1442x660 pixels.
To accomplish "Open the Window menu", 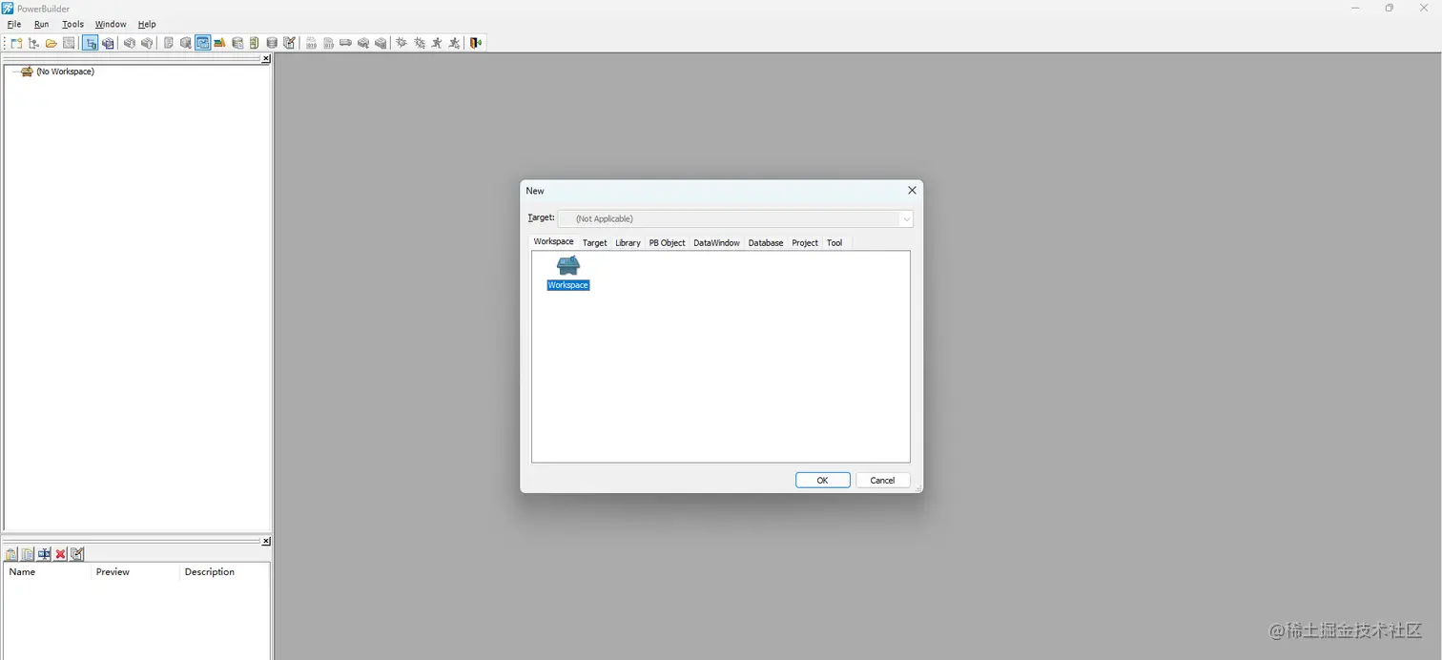I will pyautogui.click(x=111, y=24).
